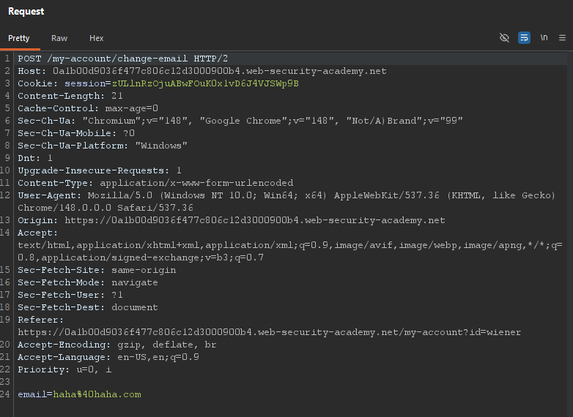
Task: Click the Request panel title
Action: 26,11
